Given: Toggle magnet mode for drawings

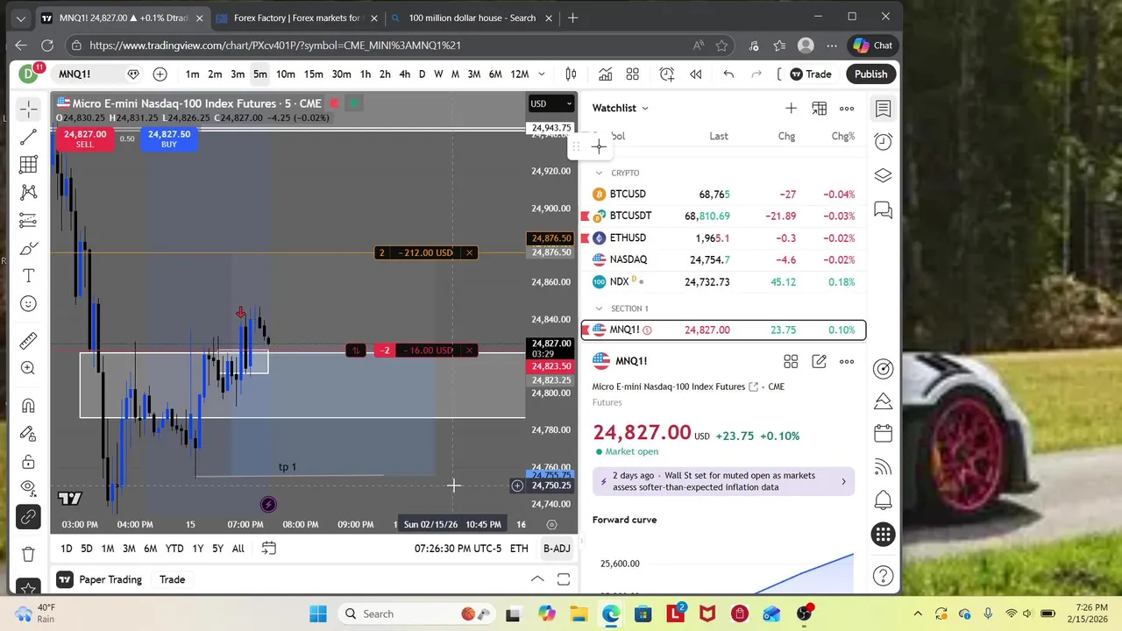Looking at the screenshot, I should [x=28, y=406].
